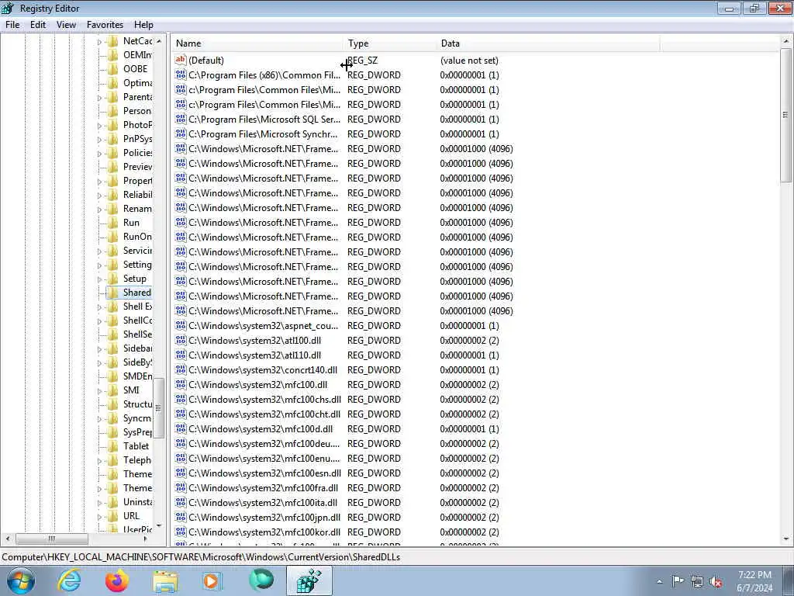Click DWORD icon for mfc100.dll
Viewport: 794px width, 596px height.
(180, 384)
